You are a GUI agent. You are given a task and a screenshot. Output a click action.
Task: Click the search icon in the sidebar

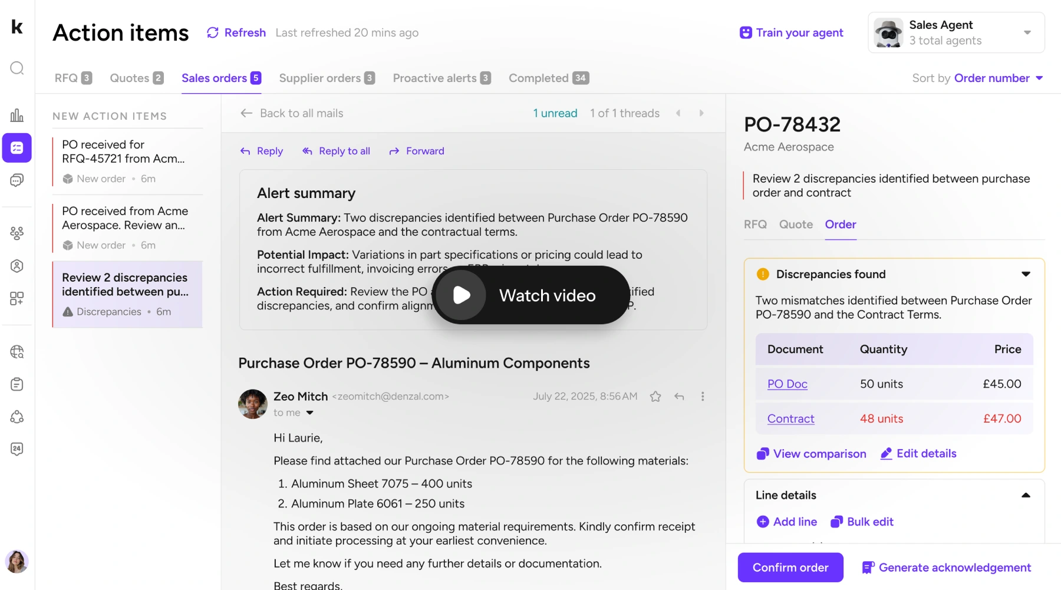[x=17, y=68]
